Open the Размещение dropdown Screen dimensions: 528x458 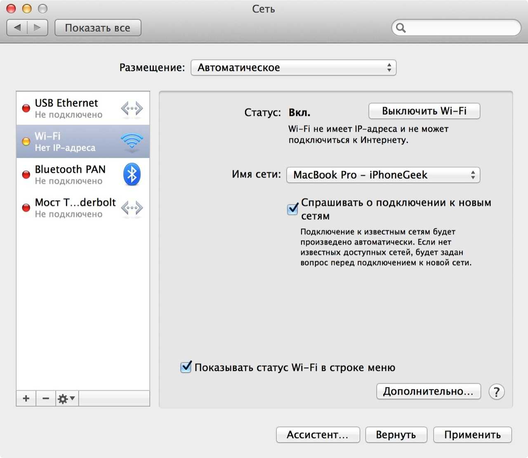click(x=293, y=68)
